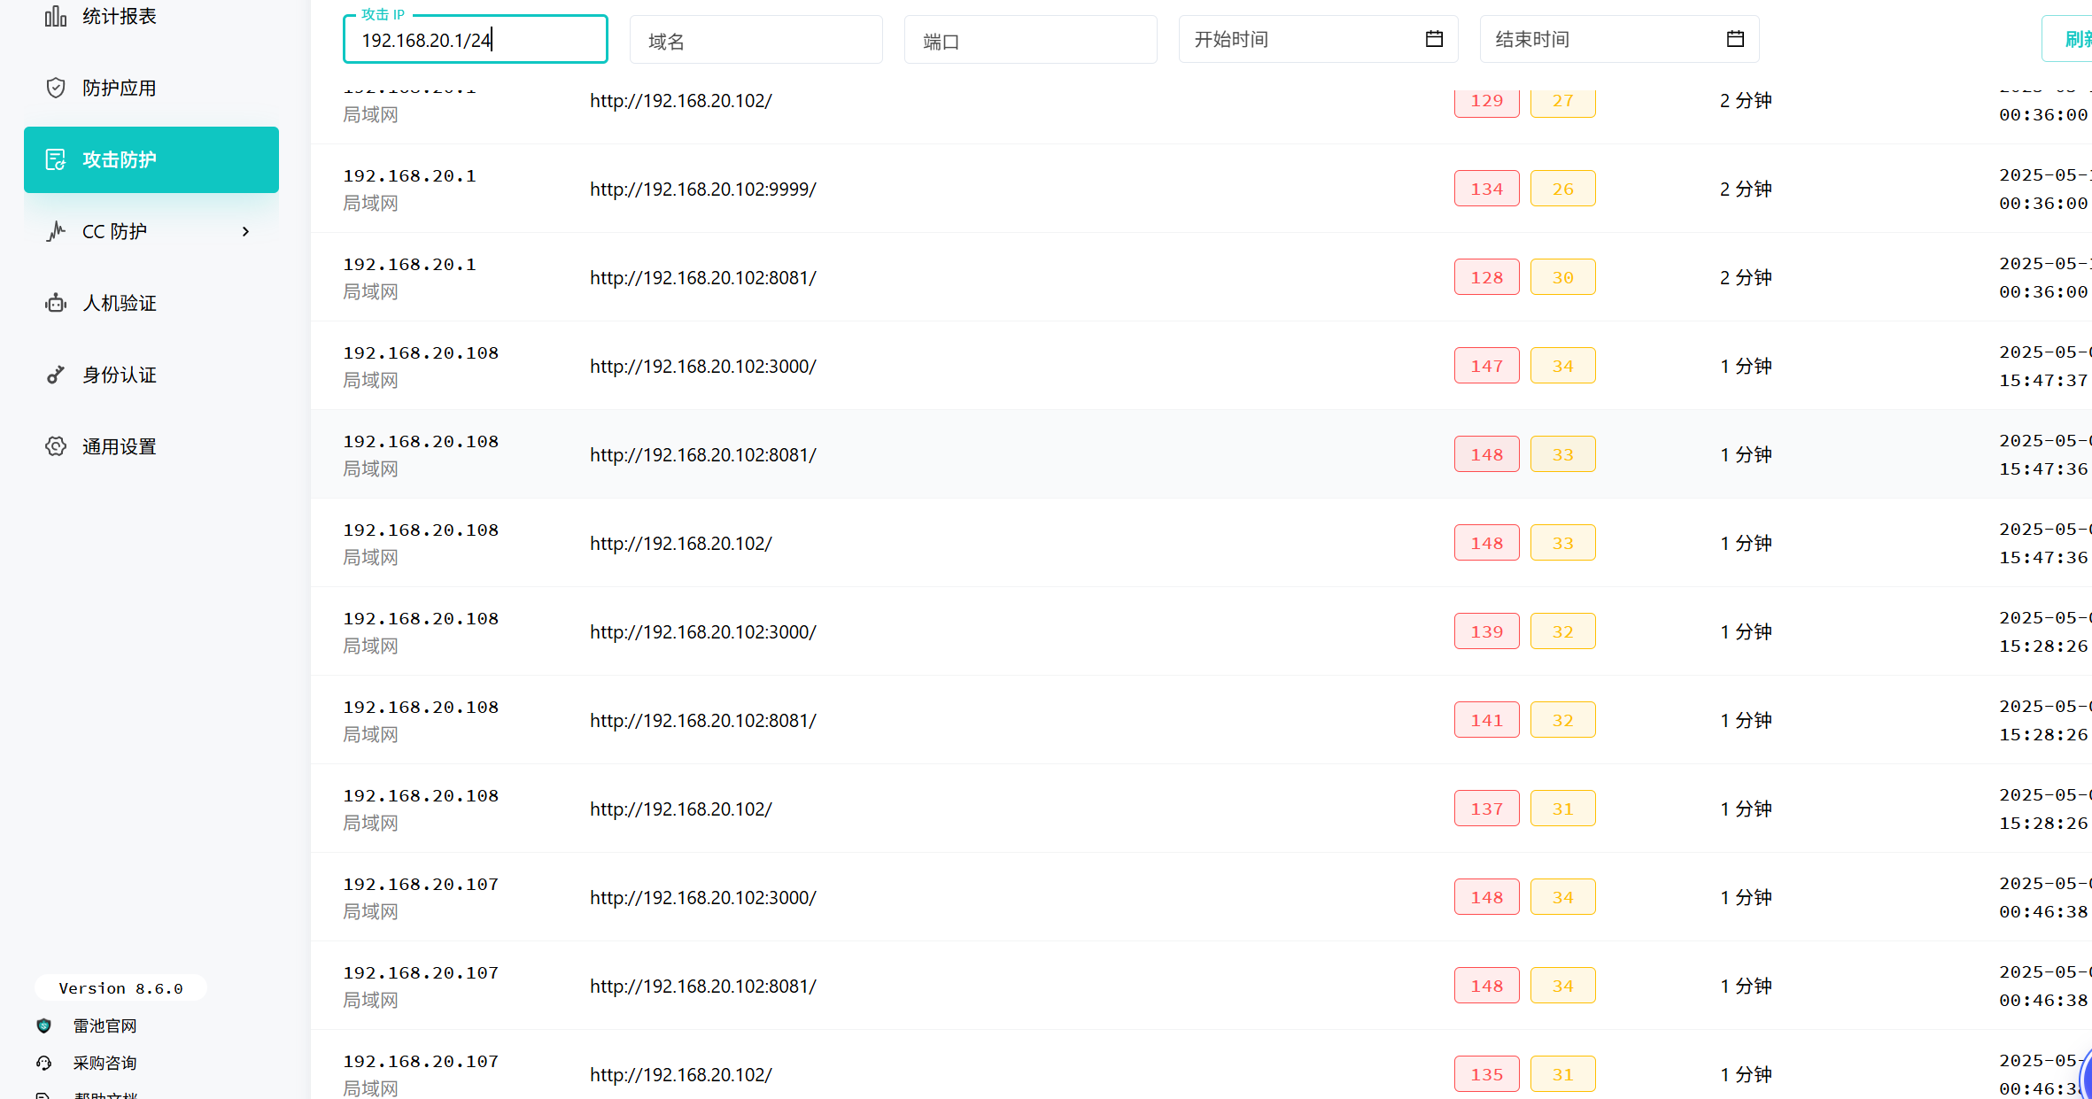Click the 端口 filter input field
This screenshot has height=1099, width=2092.
click(1030, 41)
